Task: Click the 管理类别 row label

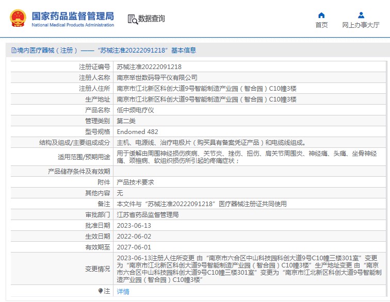Action: [x=98, y=121]
